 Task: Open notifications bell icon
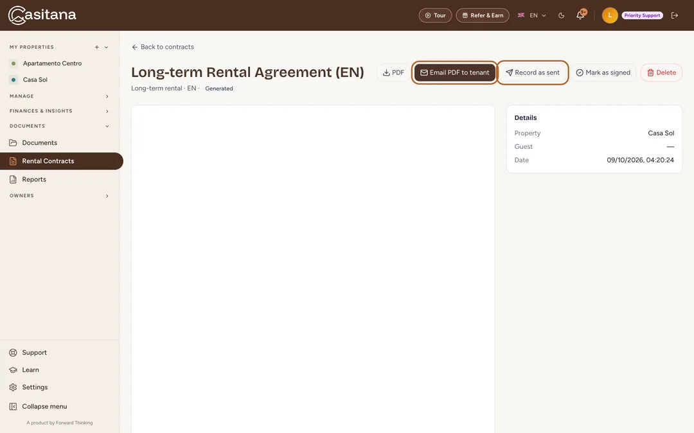[x=580, y=15]
